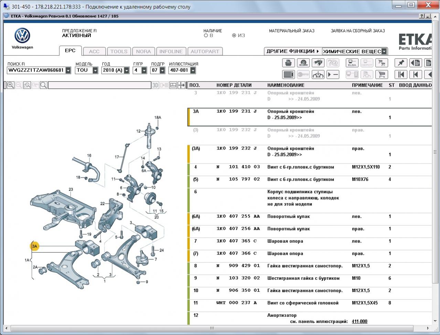Open the wheel and tire function icon
The image size is (440, 335).
point(303,63)
